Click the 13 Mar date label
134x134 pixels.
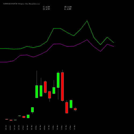pos(62,128)
